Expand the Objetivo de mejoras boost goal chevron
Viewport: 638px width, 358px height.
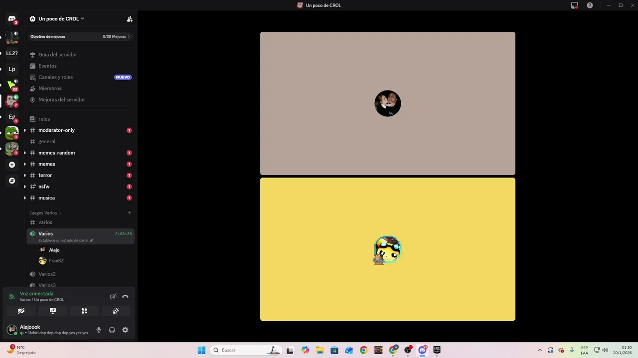[129, 36]
